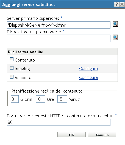The width and height of the screenshot is (125, 145).
Task: Click the Dispositivo da promuovere field
Action: (59, 38)
